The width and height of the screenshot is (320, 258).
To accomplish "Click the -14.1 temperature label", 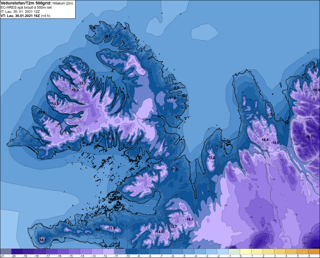I will 43,240.
